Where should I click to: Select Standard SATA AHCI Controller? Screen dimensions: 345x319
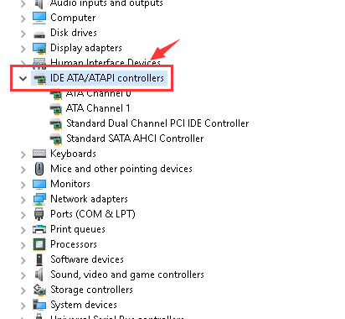pos(135,139)
